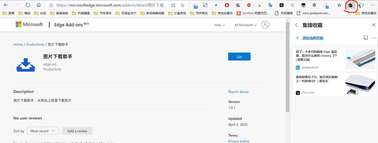Click the Edge Add-ons title link
Image resolution: width=378 pixels, height=143 pixels.
[72, 25]
